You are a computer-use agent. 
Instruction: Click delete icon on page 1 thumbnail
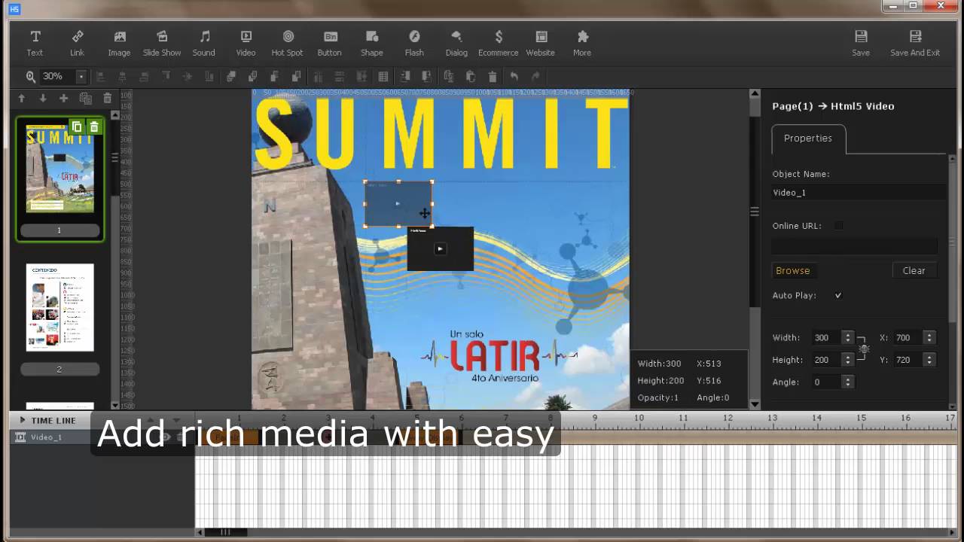(x=93, y=127)
